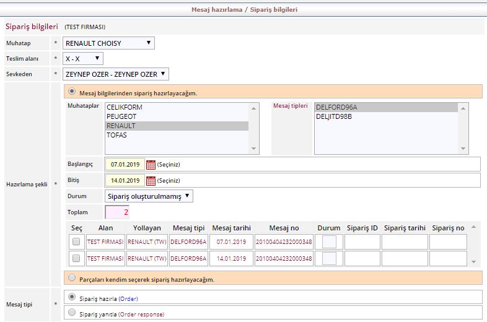Choose Sipariş yanıtla (Order response) radio button
The image size is (487, 322).
pyautogui.click(x=72, y=313)
